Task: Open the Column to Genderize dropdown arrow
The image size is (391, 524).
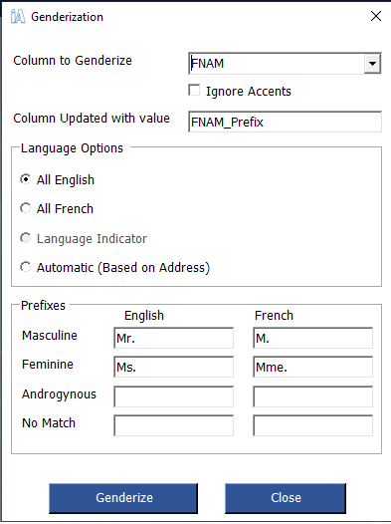Action: click(x=372, y=63)
